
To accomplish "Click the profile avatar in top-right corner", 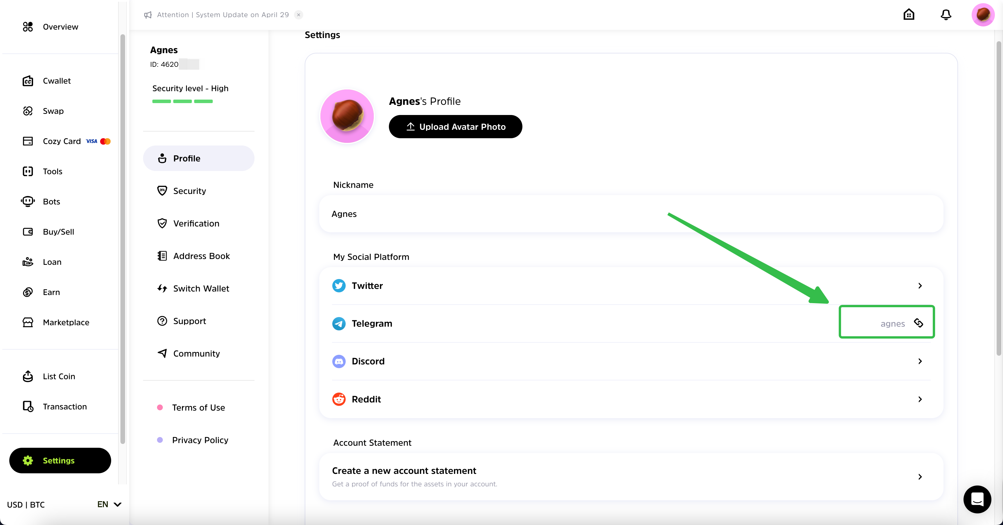I will click(x=983, y=15).
